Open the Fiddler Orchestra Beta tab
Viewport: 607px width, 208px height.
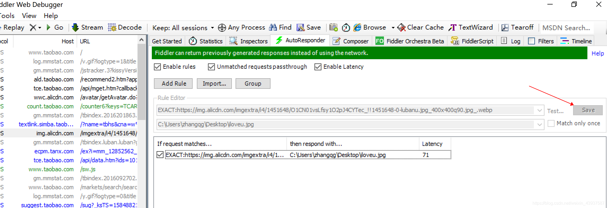coord(410,41)
